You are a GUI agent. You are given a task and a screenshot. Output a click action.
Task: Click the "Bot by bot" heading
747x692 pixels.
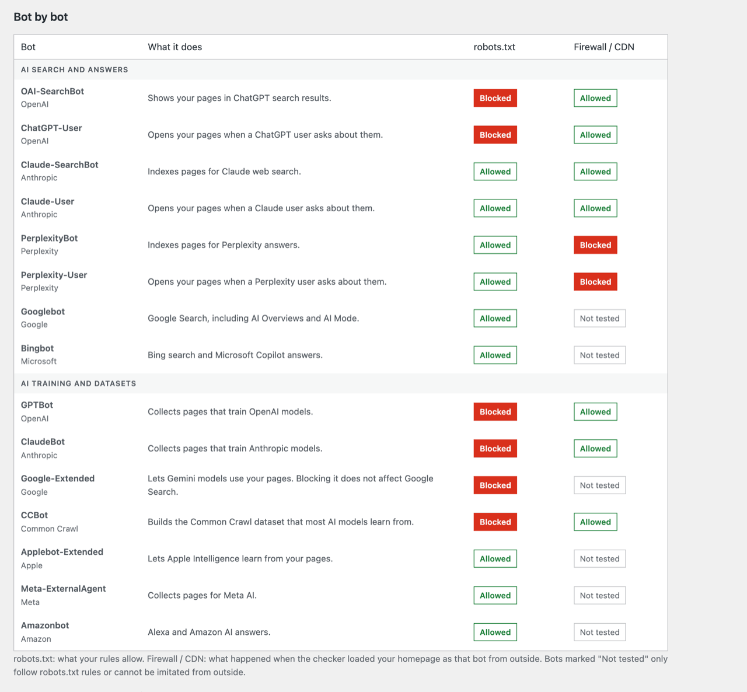[x=41, y=17]
